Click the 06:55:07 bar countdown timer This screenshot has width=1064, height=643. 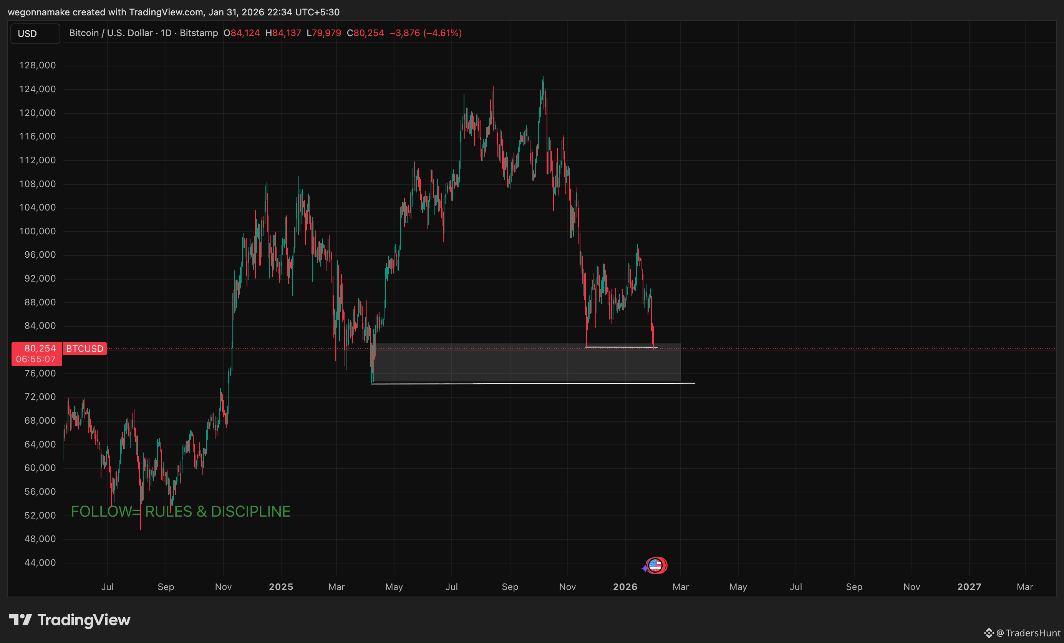(x=36, y=359)
